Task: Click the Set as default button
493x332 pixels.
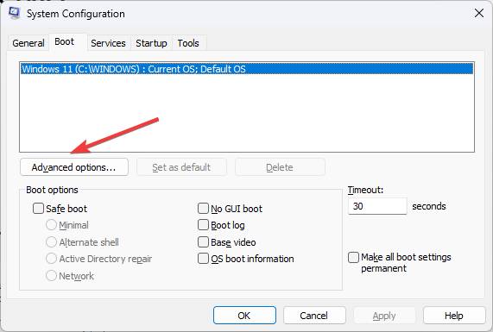Action: coord(181,167)
